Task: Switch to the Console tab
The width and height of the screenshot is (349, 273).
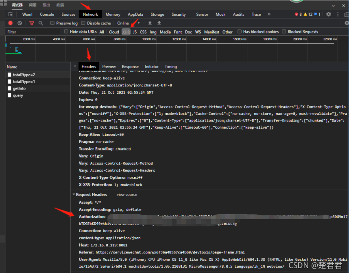Action: (47, 15)
